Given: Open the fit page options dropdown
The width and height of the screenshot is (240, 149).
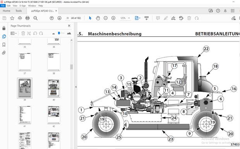Looking at the screenshot, I should click(x=137, y=18).
